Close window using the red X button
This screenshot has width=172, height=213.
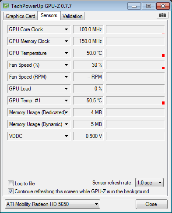[163, 6]
